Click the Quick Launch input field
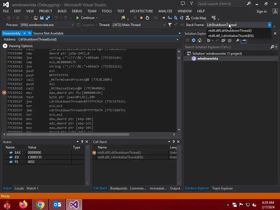 221,4
